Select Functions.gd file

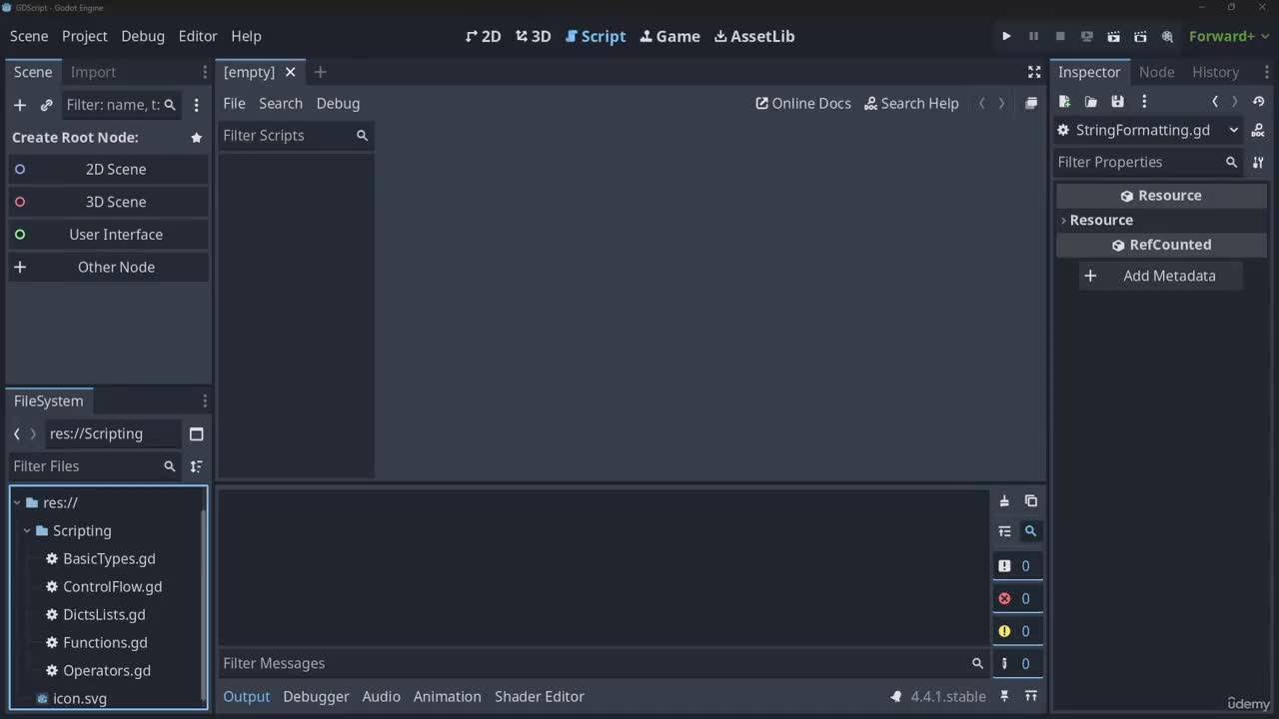[x=106, y=642]
